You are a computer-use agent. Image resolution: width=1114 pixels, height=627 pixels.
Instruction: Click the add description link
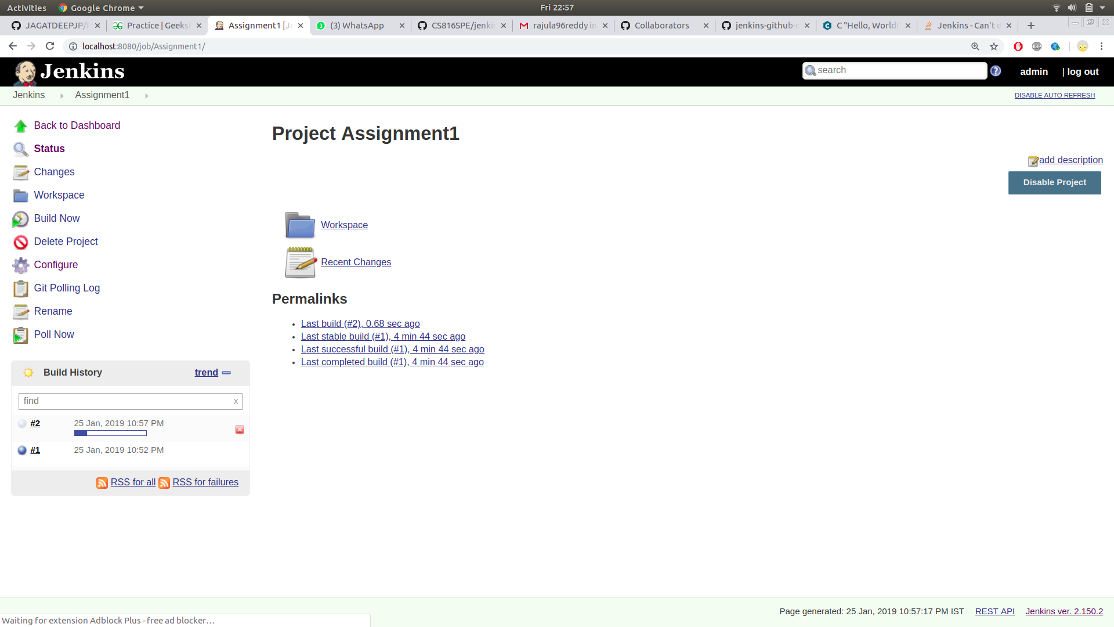tap(1070, 160)
